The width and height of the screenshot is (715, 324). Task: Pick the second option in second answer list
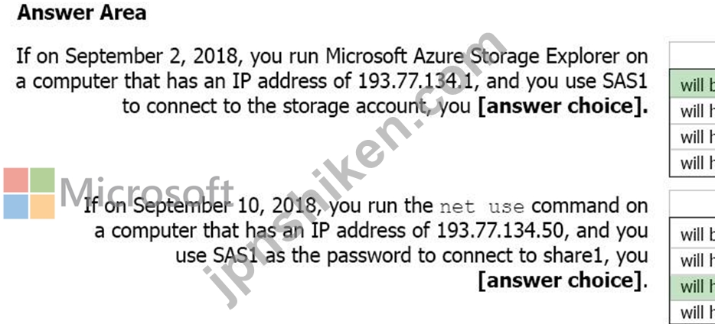[x=692, y=261]
